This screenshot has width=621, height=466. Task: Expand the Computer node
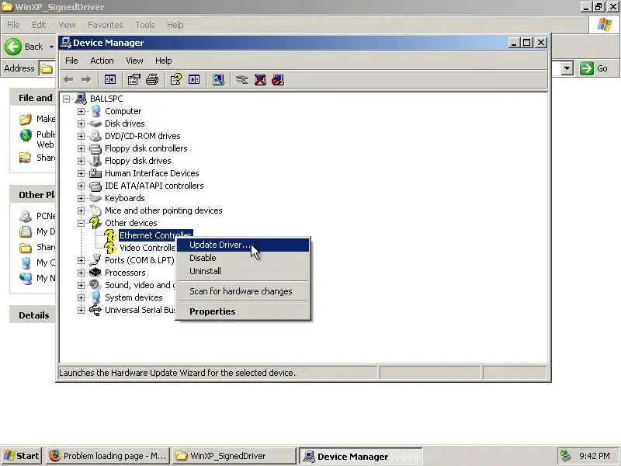pyautogui.click(x=82, y=111)
